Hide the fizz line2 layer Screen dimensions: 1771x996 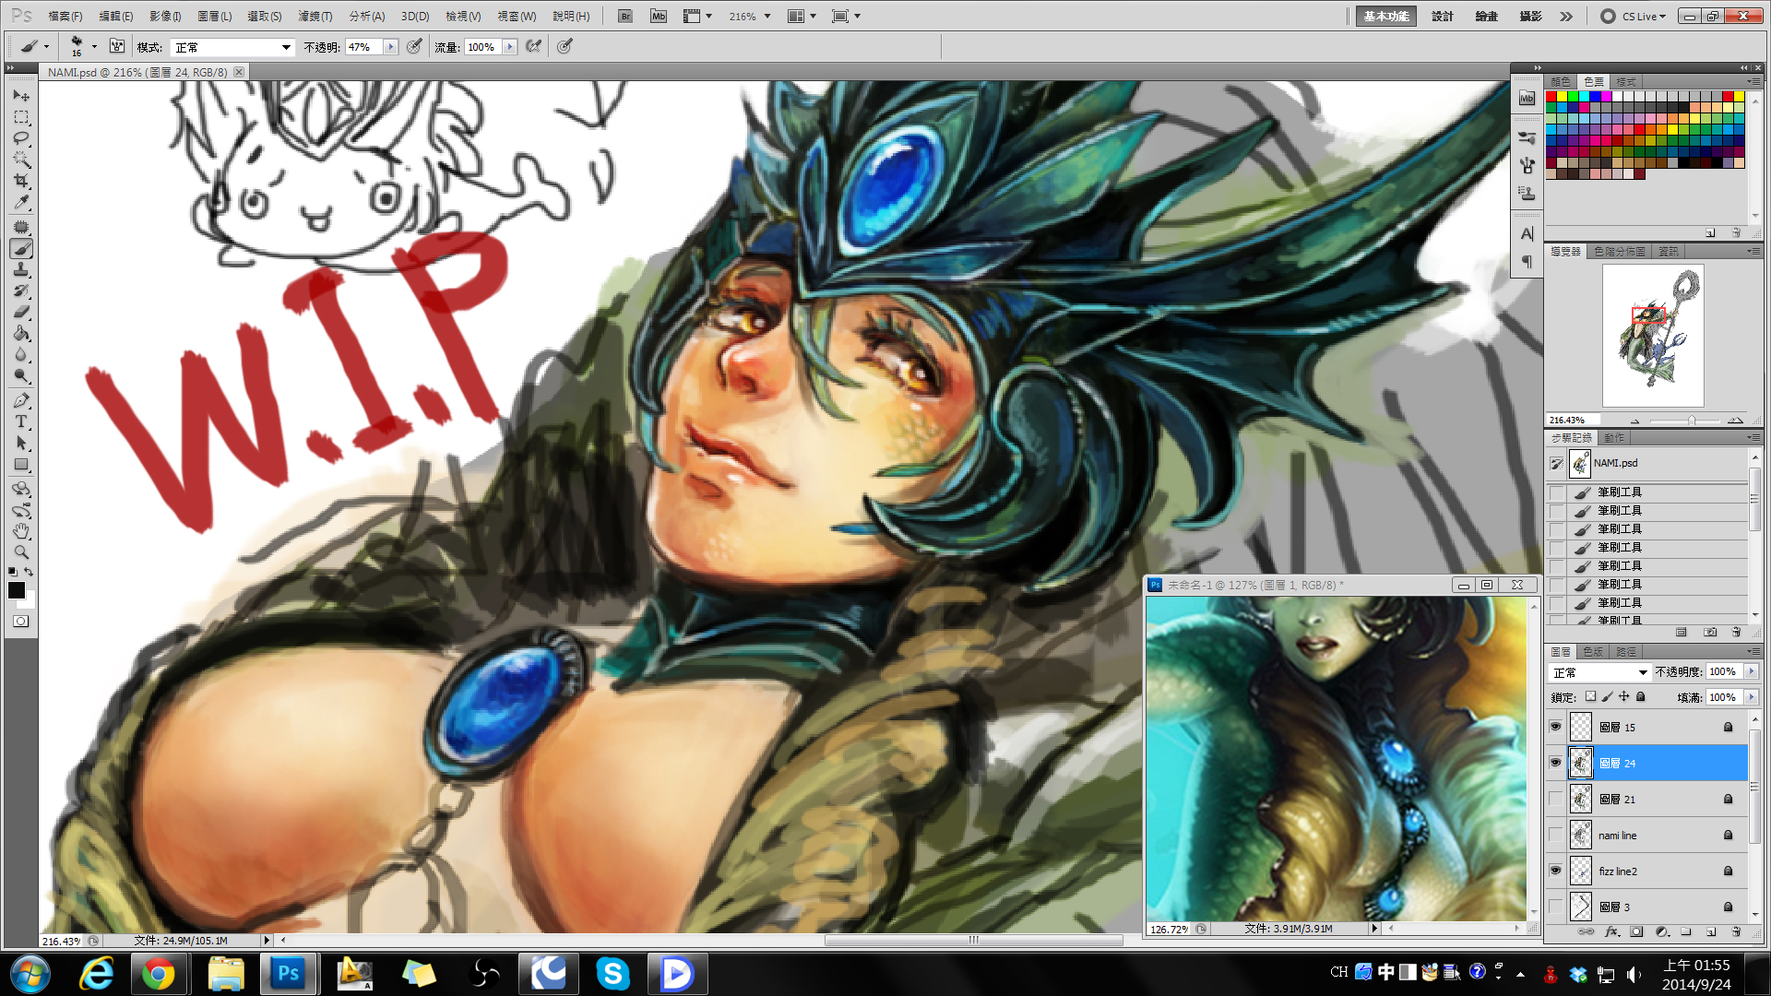click(x=1556, y=871)
